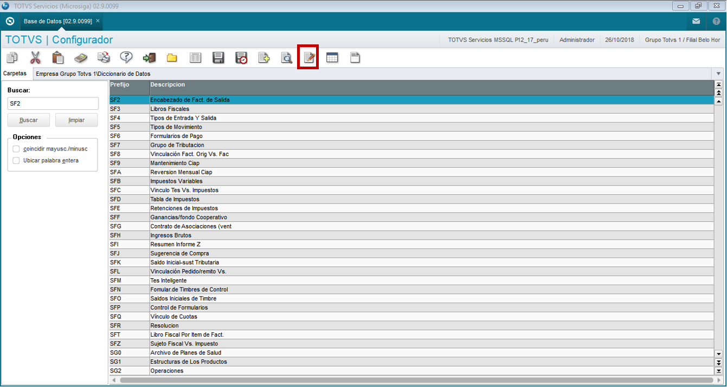Screen dimensions: 727x387
Task: Click the page with magnifier Search icon
Action: 286,57
